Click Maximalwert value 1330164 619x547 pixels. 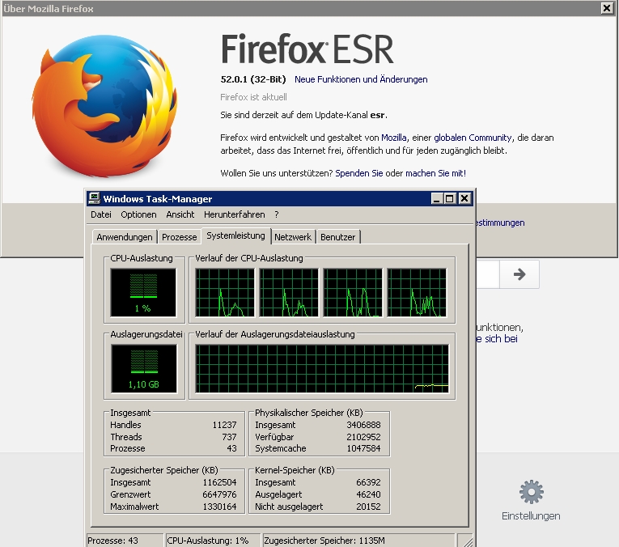click(x=219, y=507)
